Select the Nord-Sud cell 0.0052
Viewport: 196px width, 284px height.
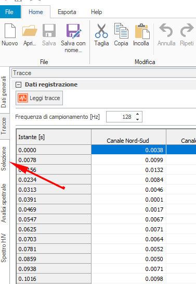(x=128, y=249)
